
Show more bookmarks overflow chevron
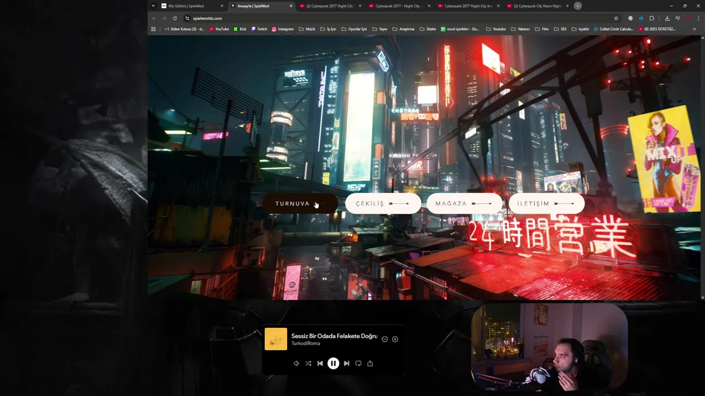click(695, 29)
